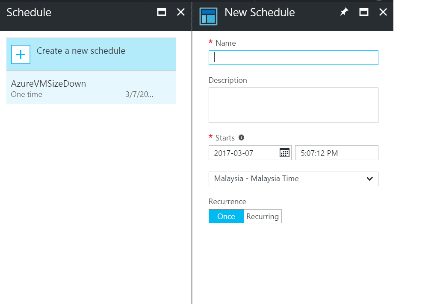Maximize the New Schedule blade

tap(364, 12)
